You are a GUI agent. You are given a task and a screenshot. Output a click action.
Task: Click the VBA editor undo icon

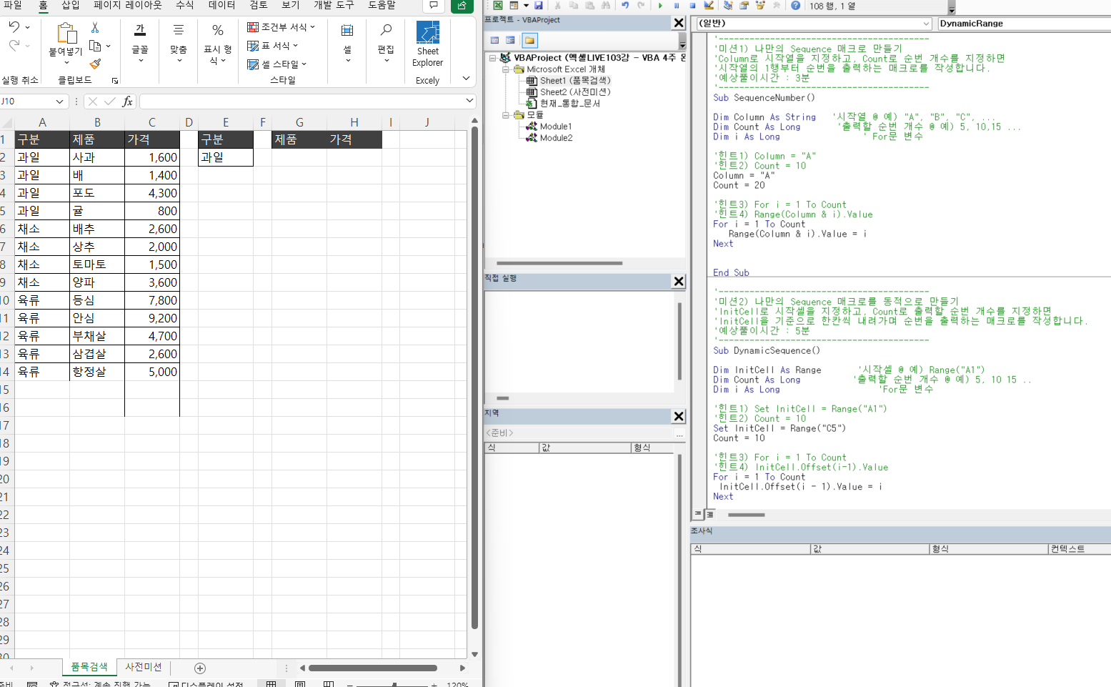[625, 5]
